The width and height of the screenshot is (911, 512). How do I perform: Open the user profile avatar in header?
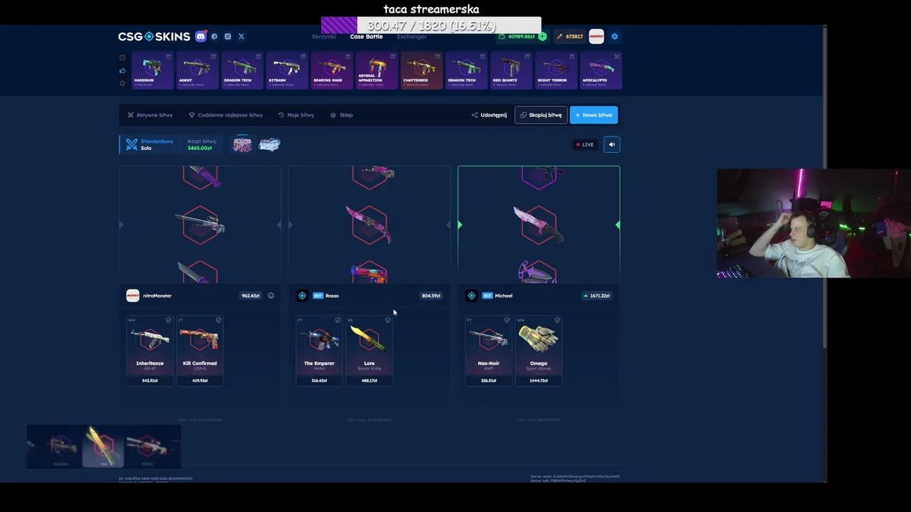(596, 36)
